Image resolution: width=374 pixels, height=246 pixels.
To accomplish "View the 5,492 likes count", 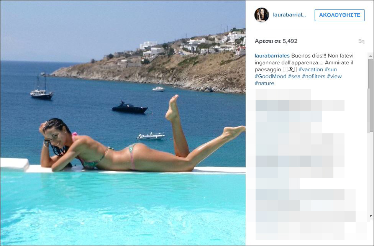I will pos(276,41).
